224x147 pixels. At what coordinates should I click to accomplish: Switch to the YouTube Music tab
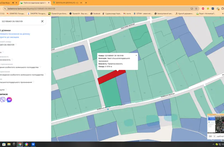[x=5, y=3]
